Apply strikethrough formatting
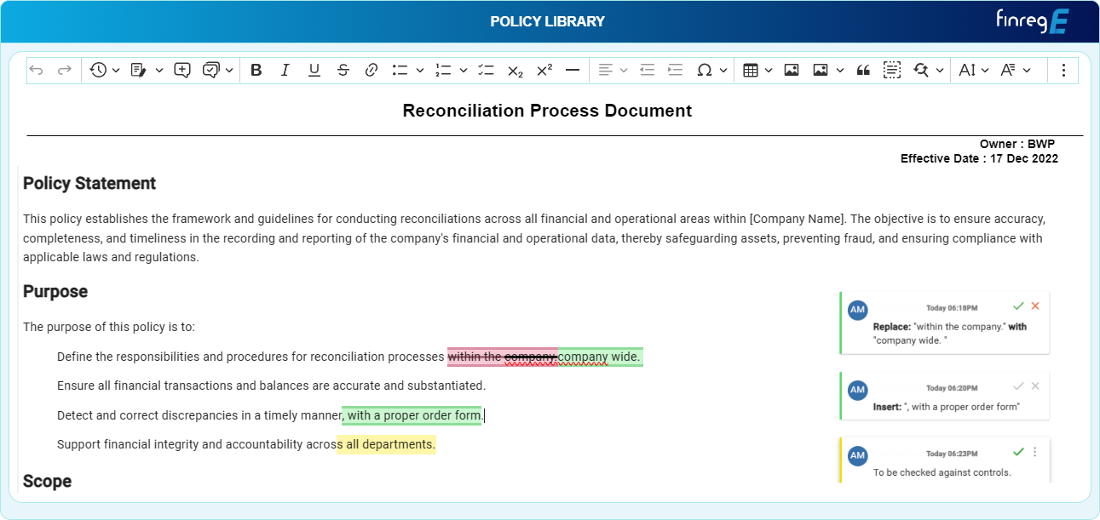 (343, 70)
